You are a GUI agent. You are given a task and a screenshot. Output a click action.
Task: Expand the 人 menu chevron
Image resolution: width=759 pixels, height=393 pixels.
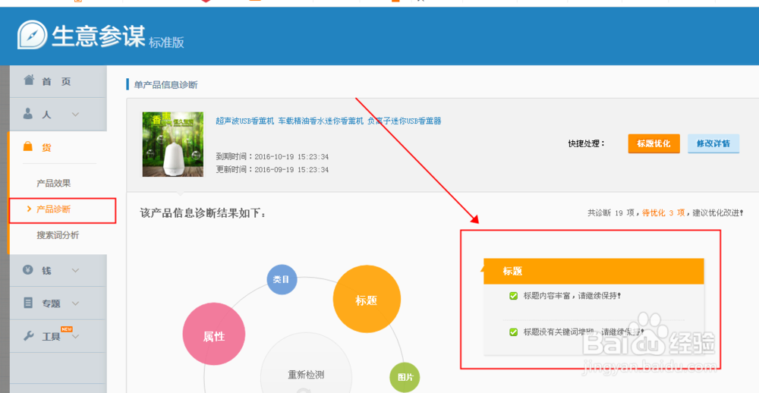tap(75, 115)
